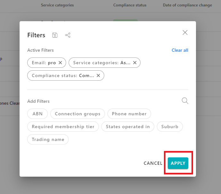
Task: Remove the Service categories filter
Action: coord(135,63)
